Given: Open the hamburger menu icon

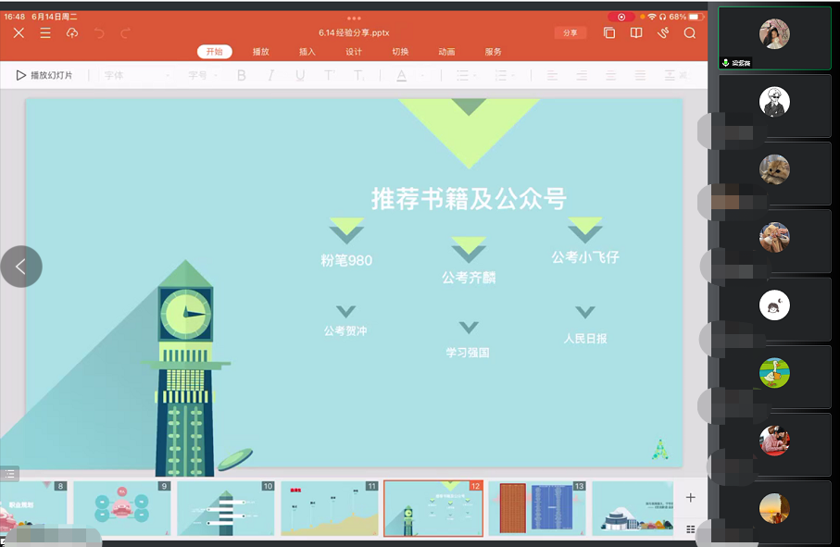Looking at the screenshot, I should [45, 33].
